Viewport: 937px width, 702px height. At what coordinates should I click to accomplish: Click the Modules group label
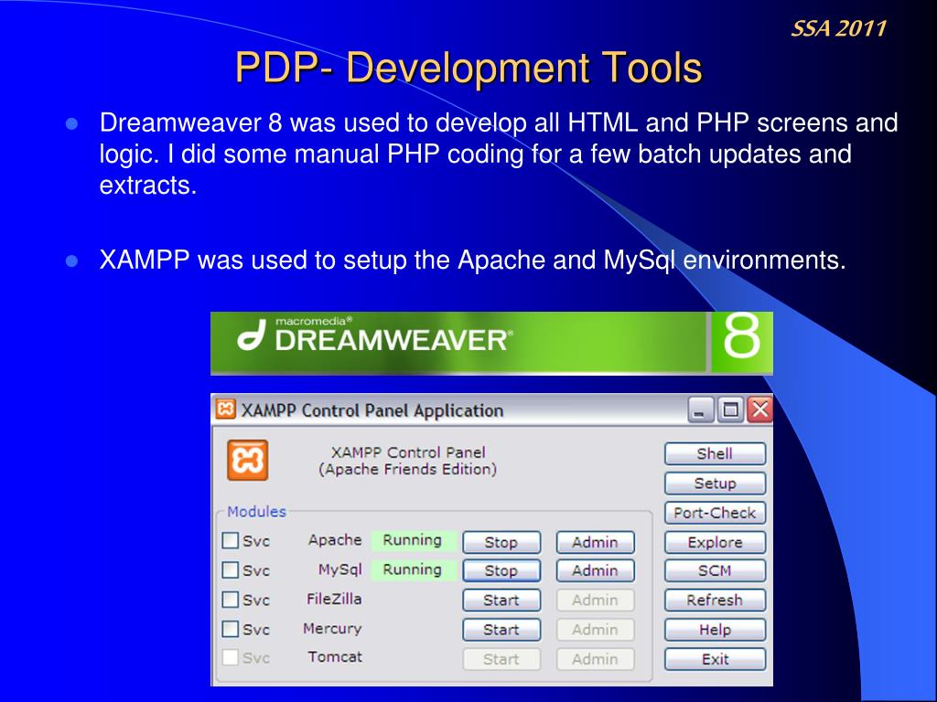pyautogui.click(x=256, y=512)
